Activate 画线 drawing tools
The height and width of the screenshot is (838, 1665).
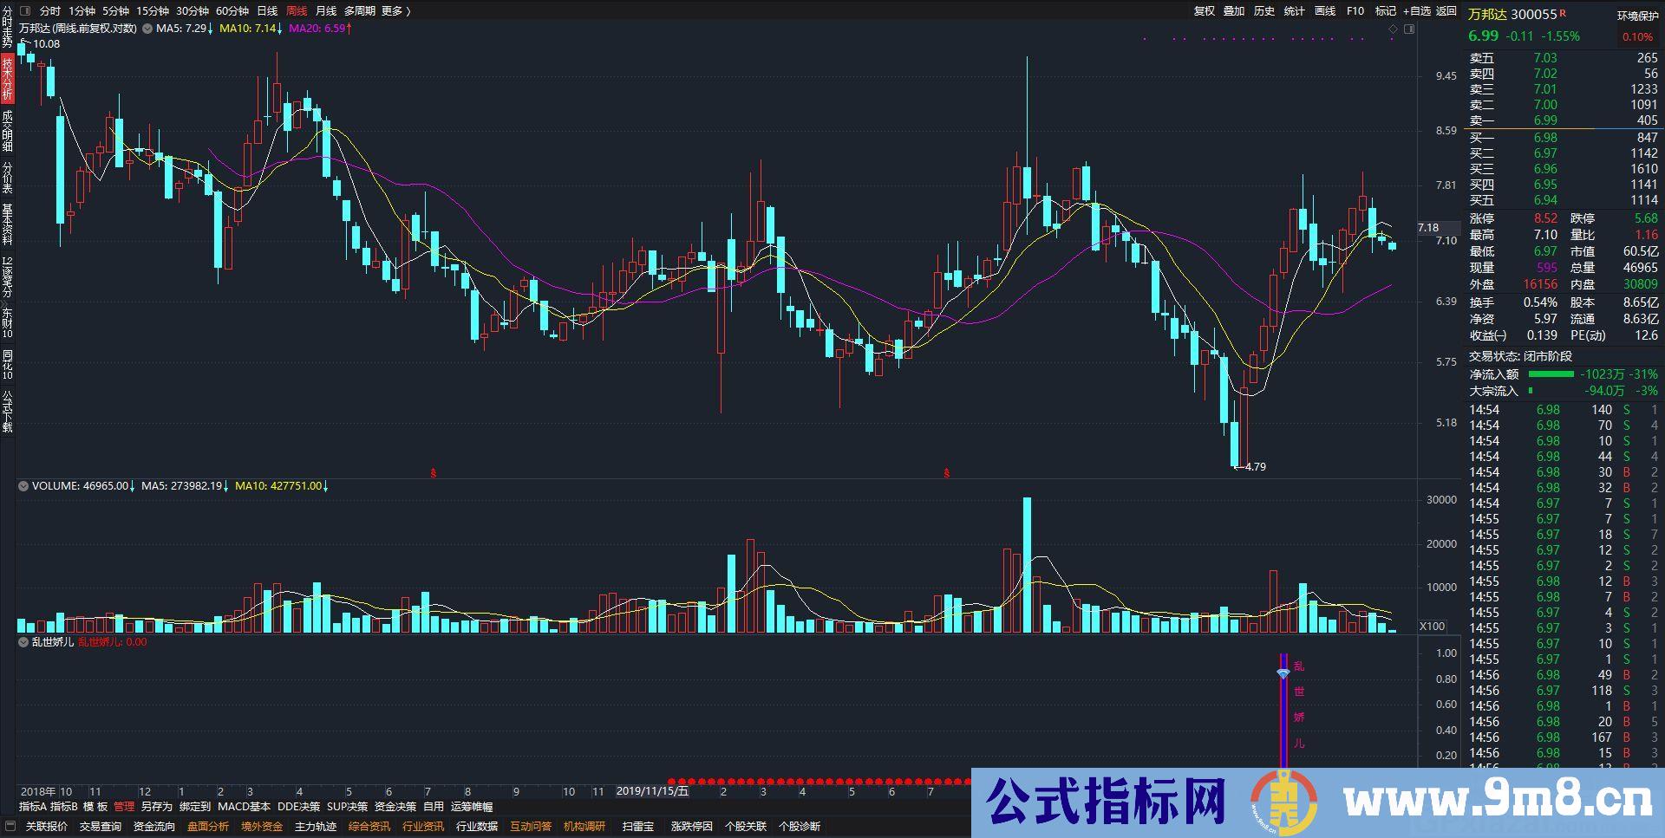1325,11
